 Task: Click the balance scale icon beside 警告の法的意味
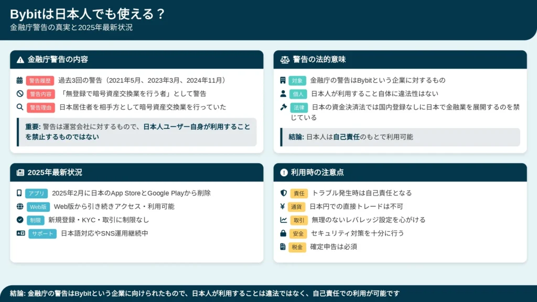click(x=285, y=60)
